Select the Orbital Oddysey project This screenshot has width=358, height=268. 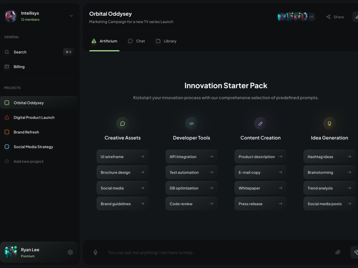click(39, 103)
